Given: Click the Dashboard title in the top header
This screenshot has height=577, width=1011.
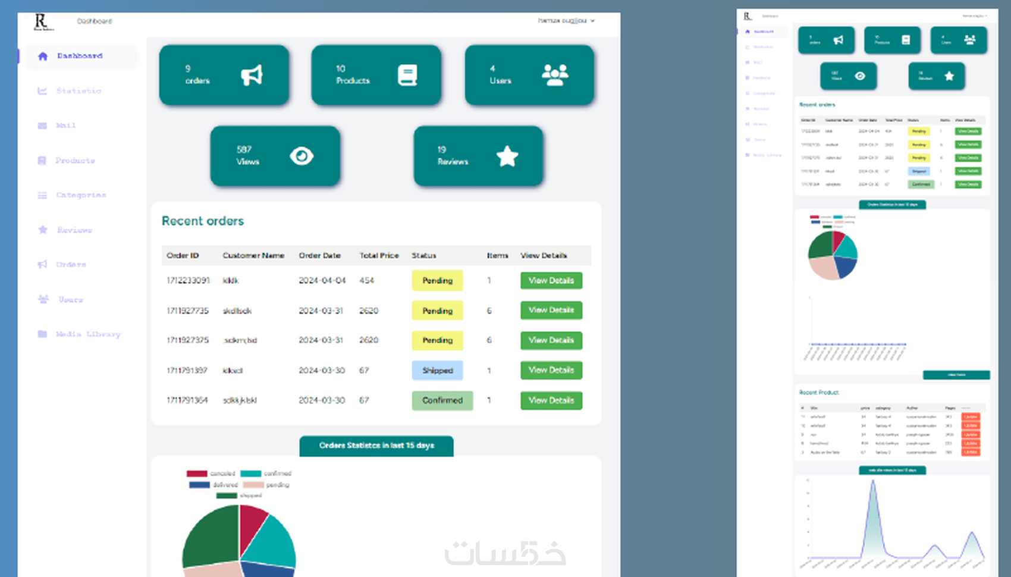Looking at the screenshot, I should tap(95, 21).
